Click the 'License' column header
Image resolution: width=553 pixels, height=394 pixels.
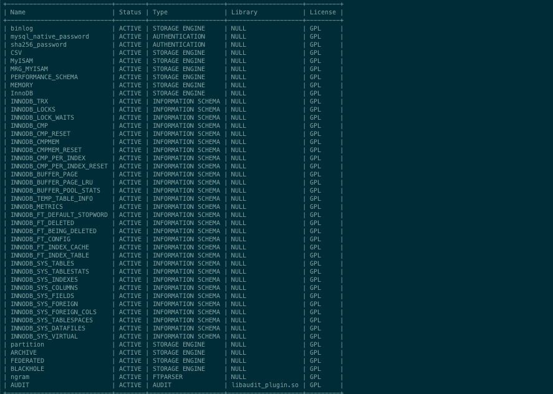[323, 12]
